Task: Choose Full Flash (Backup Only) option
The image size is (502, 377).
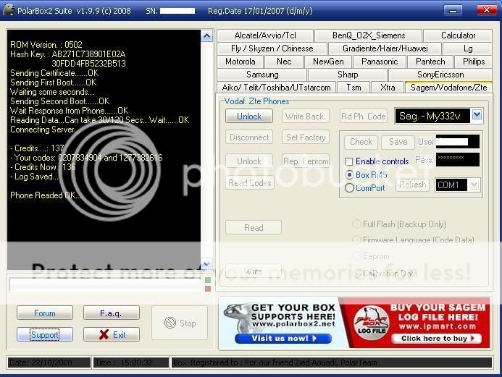Action: (x=356, y=224)
